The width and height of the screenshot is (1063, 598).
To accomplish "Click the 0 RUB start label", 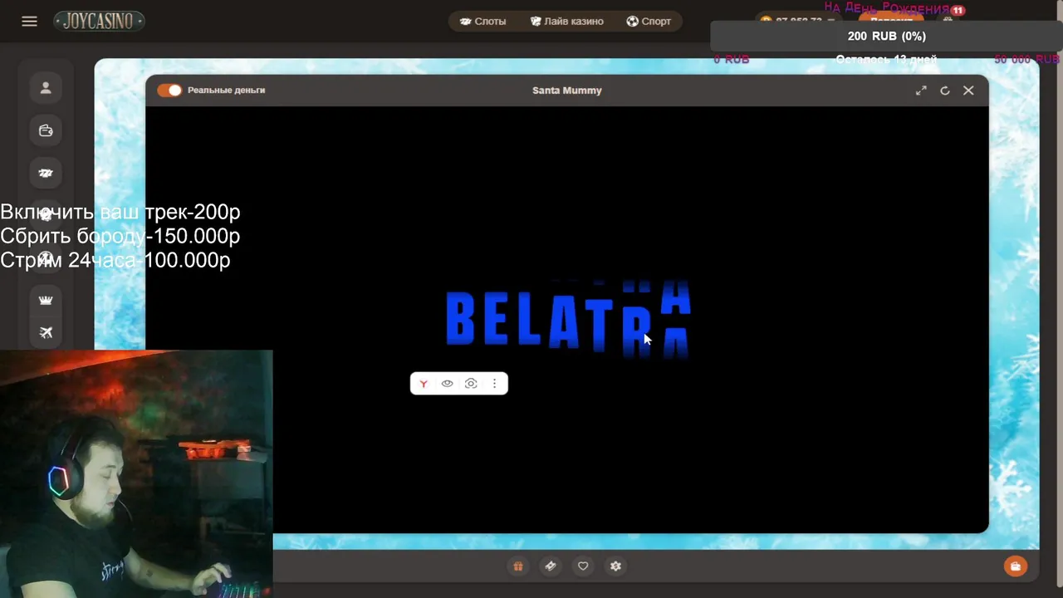I will click(x=731, y=59).
